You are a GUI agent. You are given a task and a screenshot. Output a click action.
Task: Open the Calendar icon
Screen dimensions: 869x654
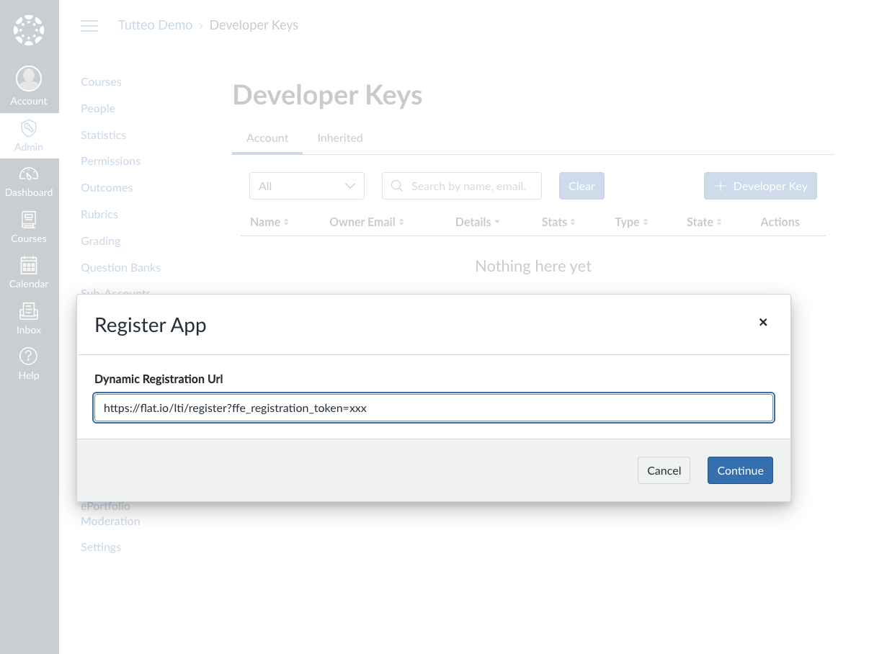(29, 266)
